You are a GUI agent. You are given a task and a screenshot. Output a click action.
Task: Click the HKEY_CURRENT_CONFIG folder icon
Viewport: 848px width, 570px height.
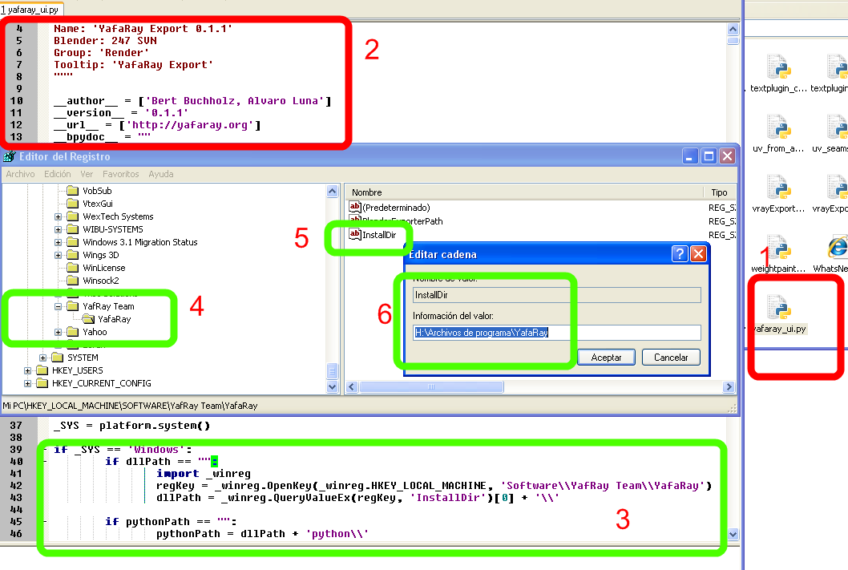pyautogui.click(x=42, y=383)
